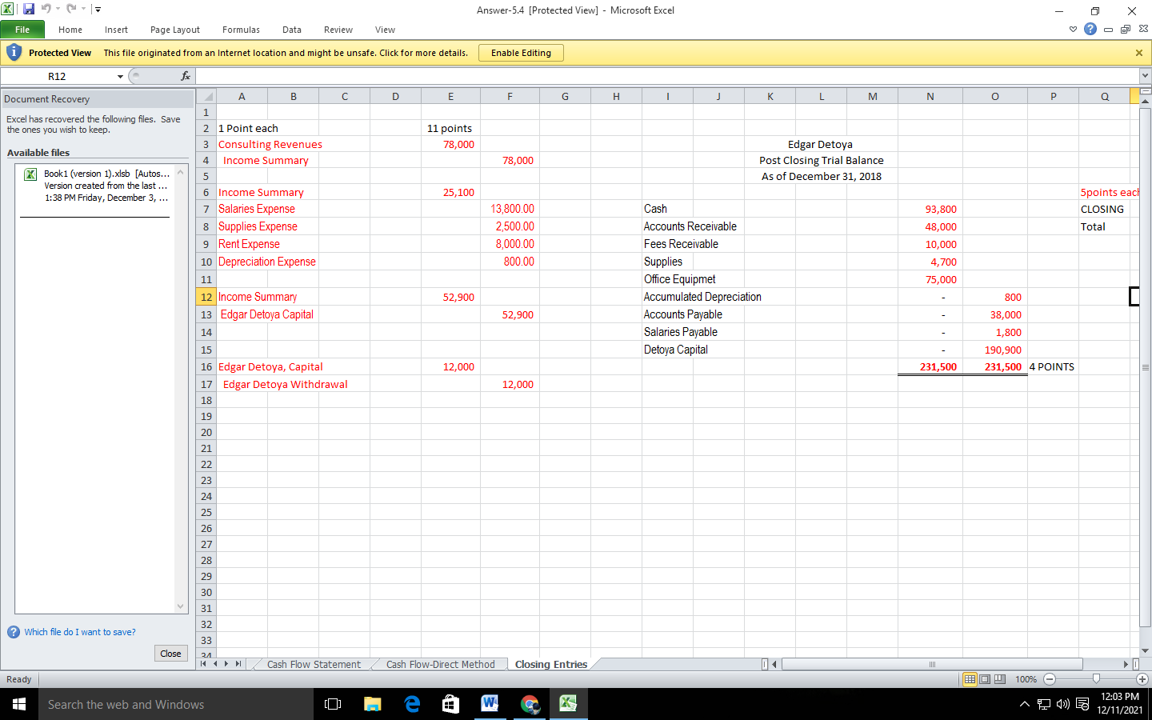Open the View ribbon tab

tap(385, 30)
